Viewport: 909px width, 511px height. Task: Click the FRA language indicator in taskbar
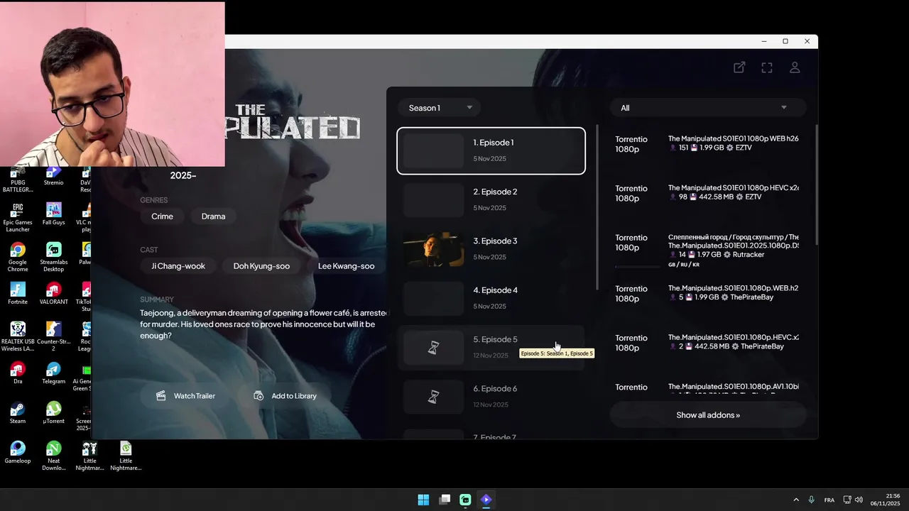(x=829, y=500)
